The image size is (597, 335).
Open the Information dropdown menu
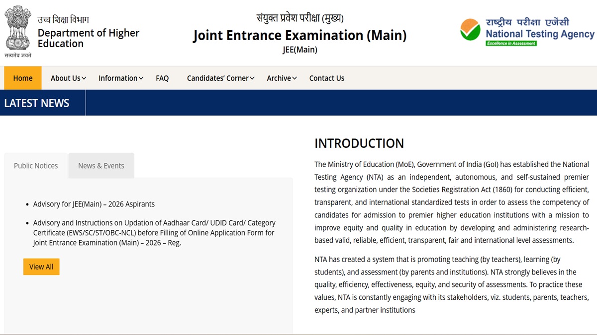coord(121,78)
